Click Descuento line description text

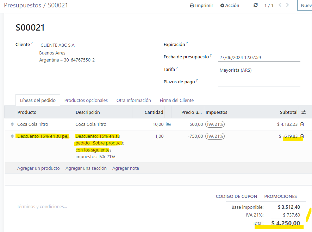click(x=100, y=146)
